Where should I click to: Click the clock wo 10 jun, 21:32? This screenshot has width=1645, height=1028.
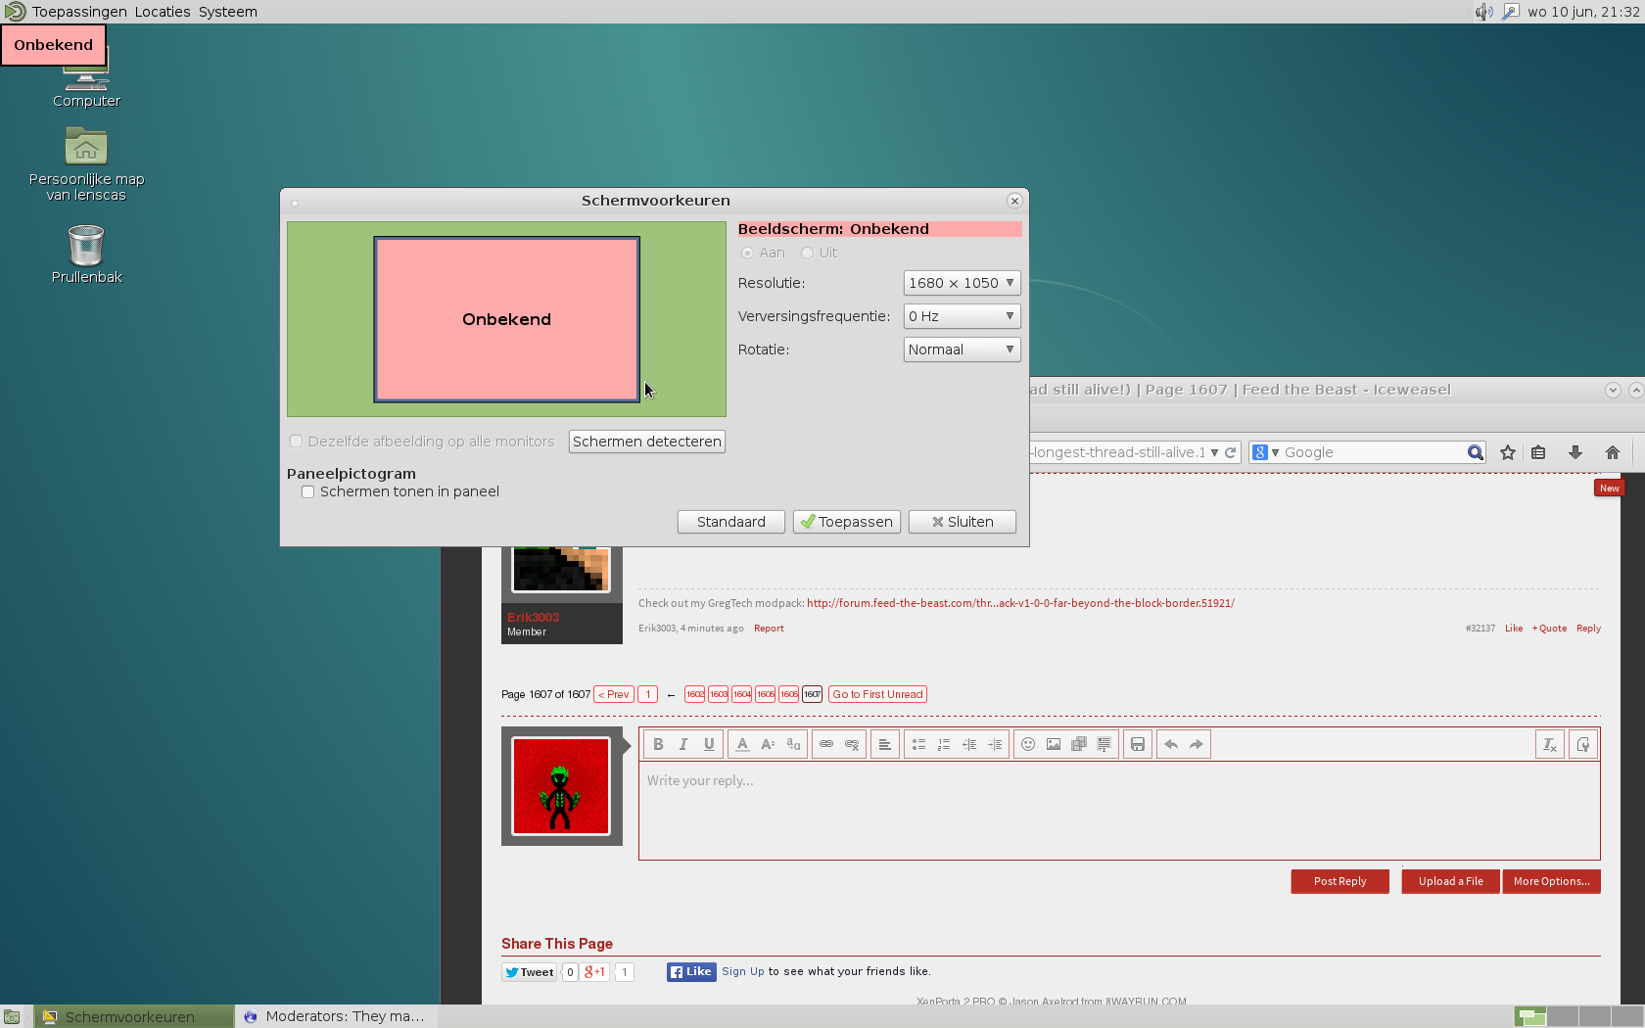1582,12
